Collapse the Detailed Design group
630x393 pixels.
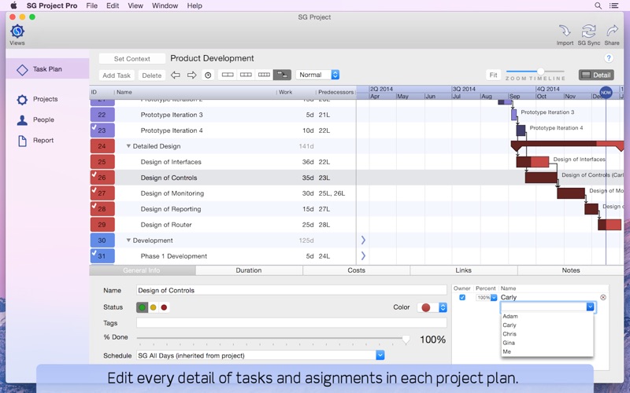[x=128, y=146]
